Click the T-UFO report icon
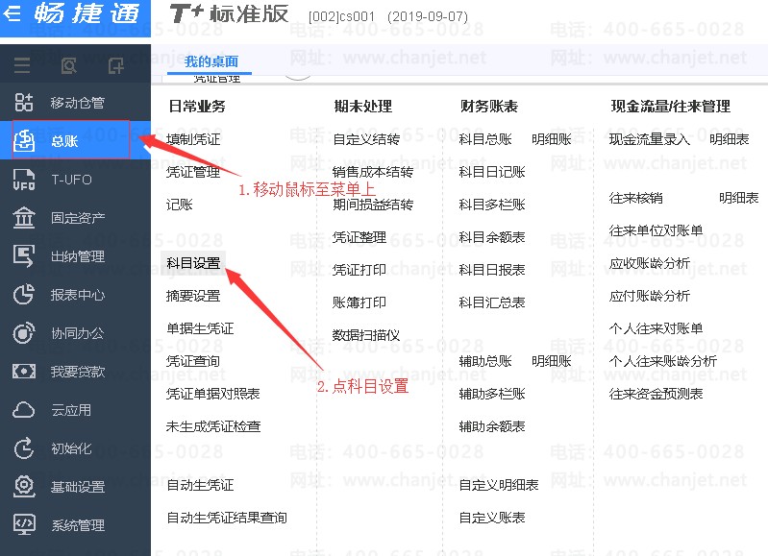 tap(23, 180)
